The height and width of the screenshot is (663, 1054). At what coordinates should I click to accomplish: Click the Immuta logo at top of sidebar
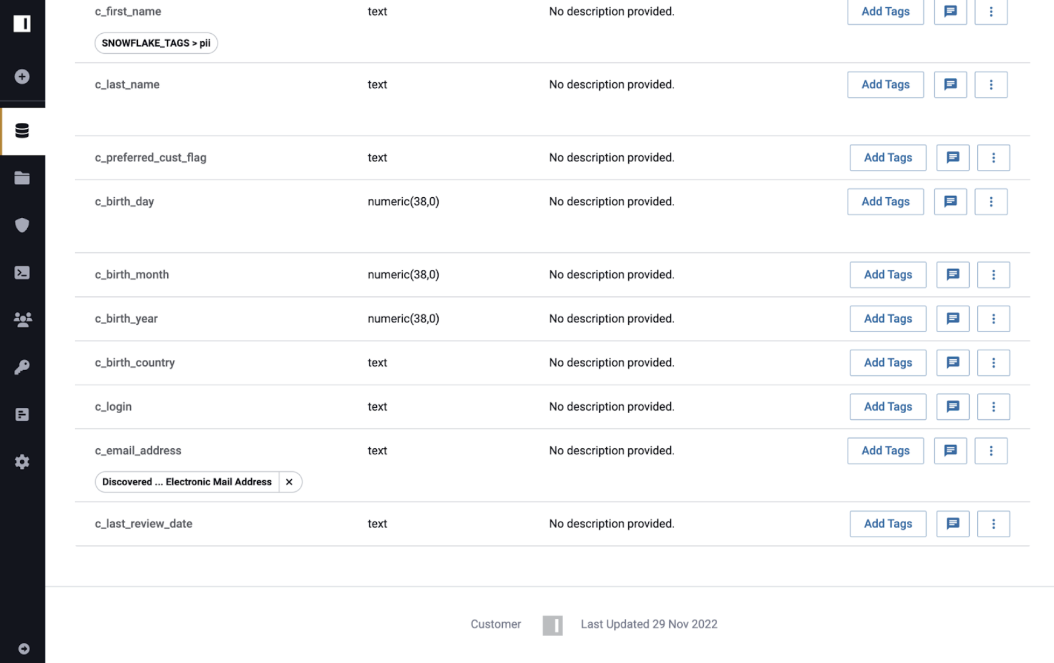[x=22, y=24]
